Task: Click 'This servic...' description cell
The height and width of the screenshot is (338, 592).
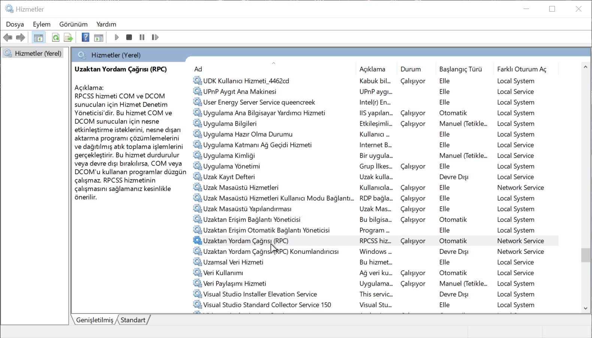Action: 376,294
